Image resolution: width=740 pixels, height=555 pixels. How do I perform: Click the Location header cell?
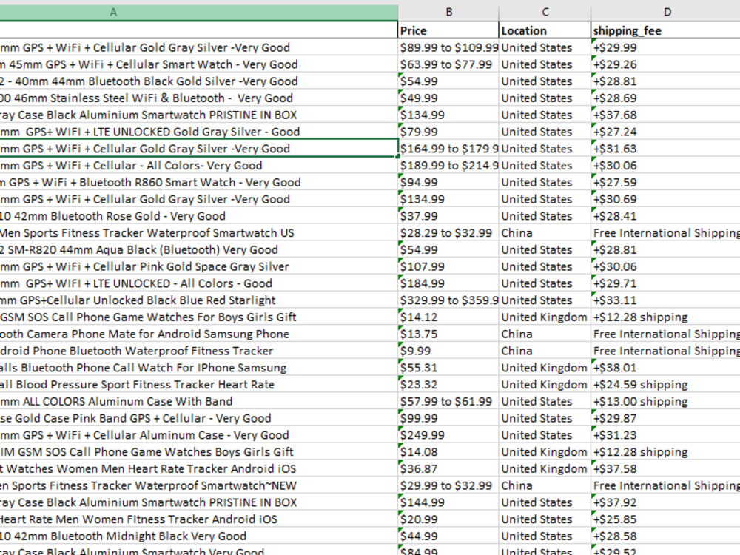point(545,30)
